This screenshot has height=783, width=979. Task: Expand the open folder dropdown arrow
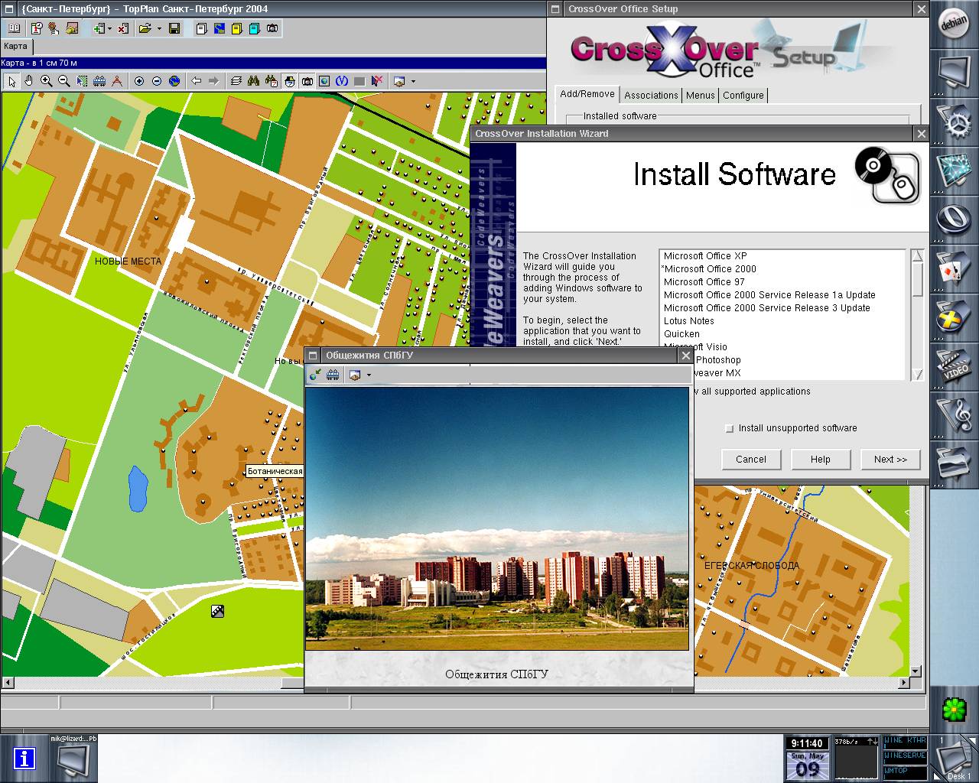click(x=159, y=29)
